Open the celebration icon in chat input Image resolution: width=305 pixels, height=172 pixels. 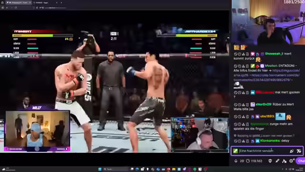pos(292,151)
